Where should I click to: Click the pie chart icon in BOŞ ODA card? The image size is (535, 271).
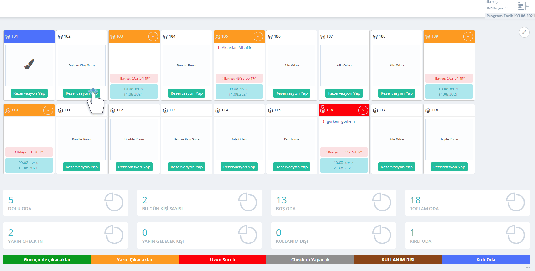click(382, 202)
